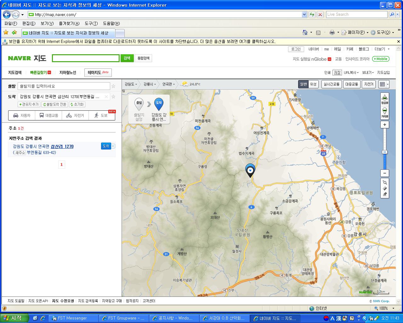Switch to the 지하철노선 subway tab
Screen dimensions: 403x323
68,73
